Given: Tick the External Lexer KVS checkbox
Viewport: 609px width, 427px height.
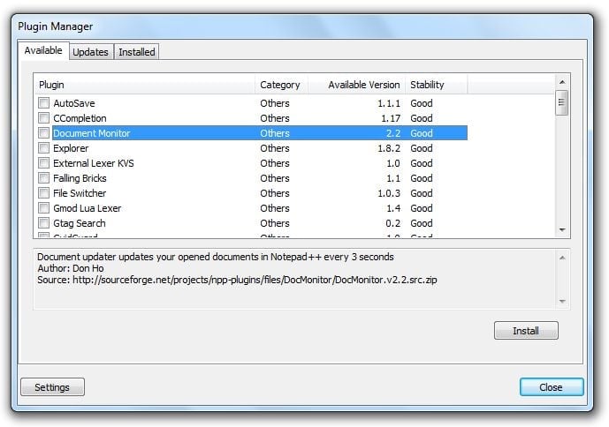Looking at the screenshot, I should [x=44, y=162].
